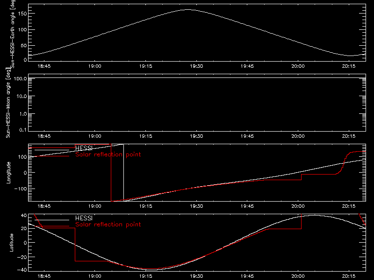Click the 10.0 tick label on the Moon angle axis
Viewport: 374px width, 280px height.
pos(22,96)
